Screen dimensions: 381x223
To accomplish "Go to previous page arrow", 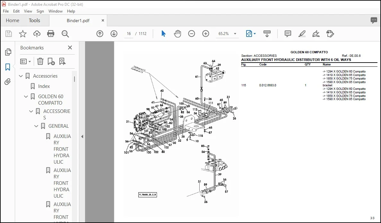I will click(x=100, y=34).
